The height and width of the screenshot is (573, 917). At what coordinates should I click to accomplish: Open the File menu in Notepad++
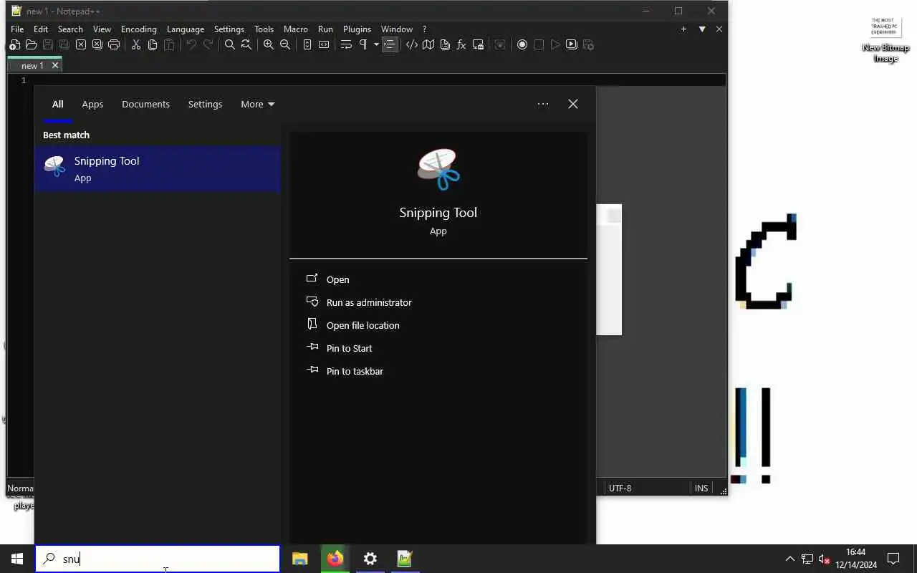pos(17,29)
